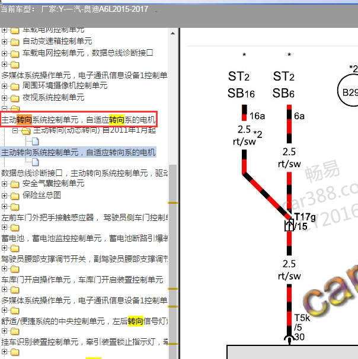Select 自动变速箱控制单元 tree entry
This screenshot has height=359, width=358.
[x=57, y=41]
